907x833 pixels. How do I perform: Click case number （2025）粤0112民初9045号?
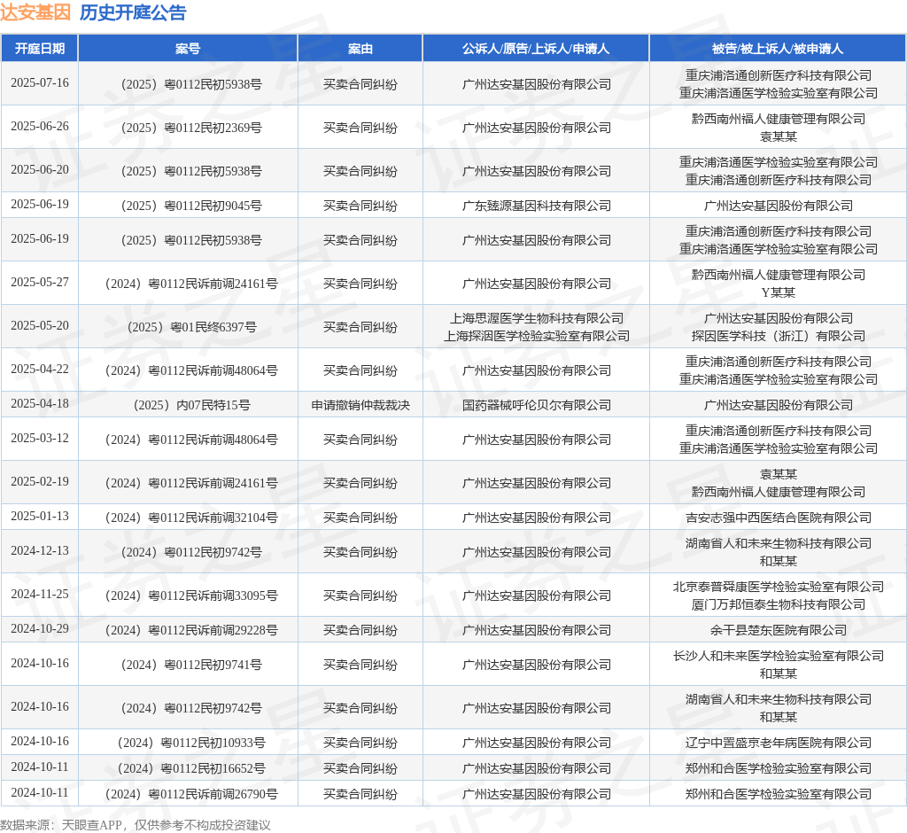188,206
